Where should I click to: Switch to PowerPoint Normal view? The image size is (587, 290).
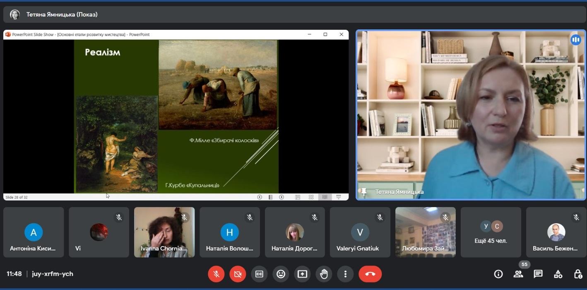[x=298, y=197]
